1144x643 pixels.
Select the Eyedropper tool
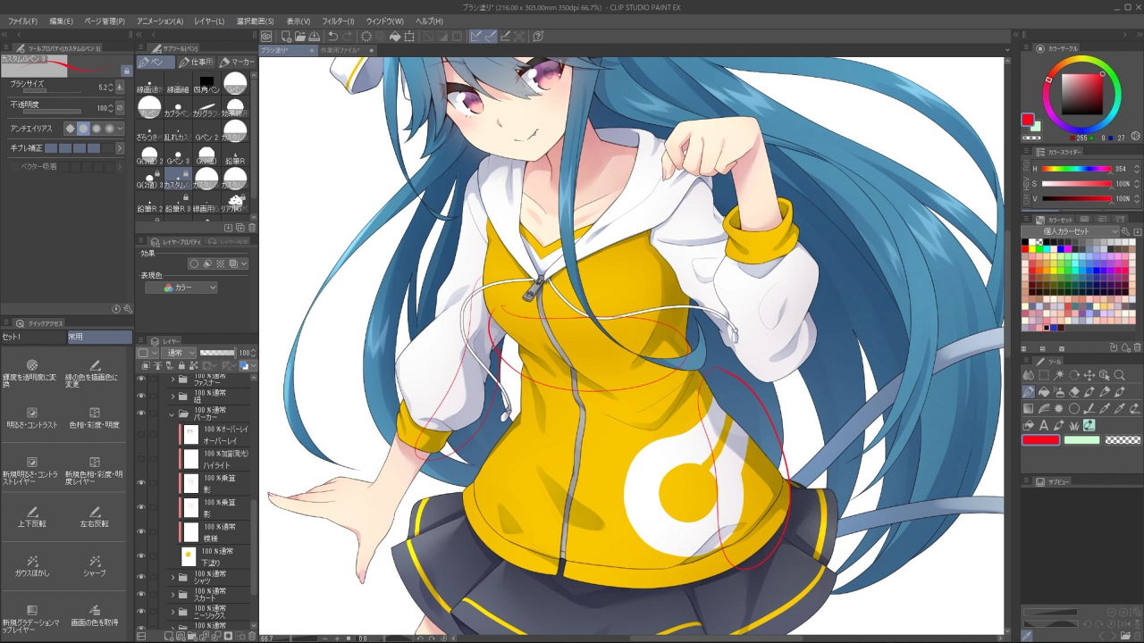(1103, 409)
